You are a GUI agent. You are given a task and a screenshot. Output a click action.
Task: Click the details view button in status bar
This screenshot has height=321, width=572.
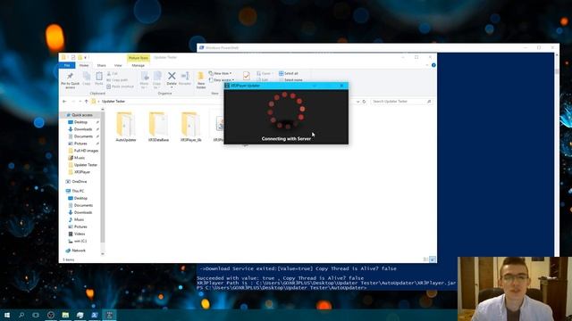click(425, 259)
